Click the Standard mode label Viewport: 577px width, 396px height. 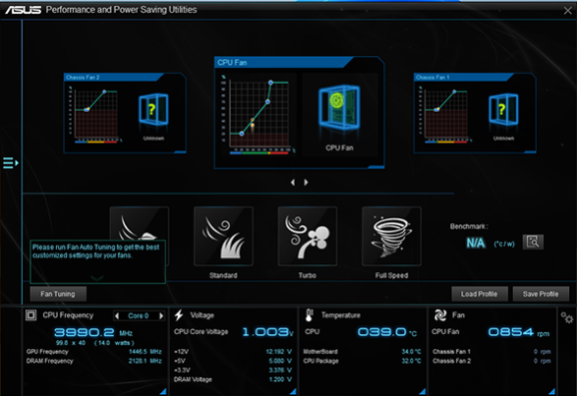point(224,275)
